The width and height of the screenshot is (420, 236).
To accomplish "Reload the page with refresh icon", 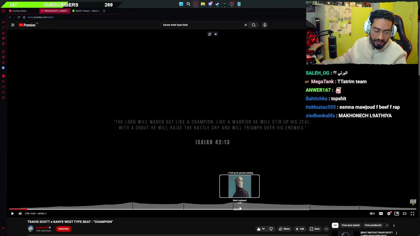I will (19, 17).
